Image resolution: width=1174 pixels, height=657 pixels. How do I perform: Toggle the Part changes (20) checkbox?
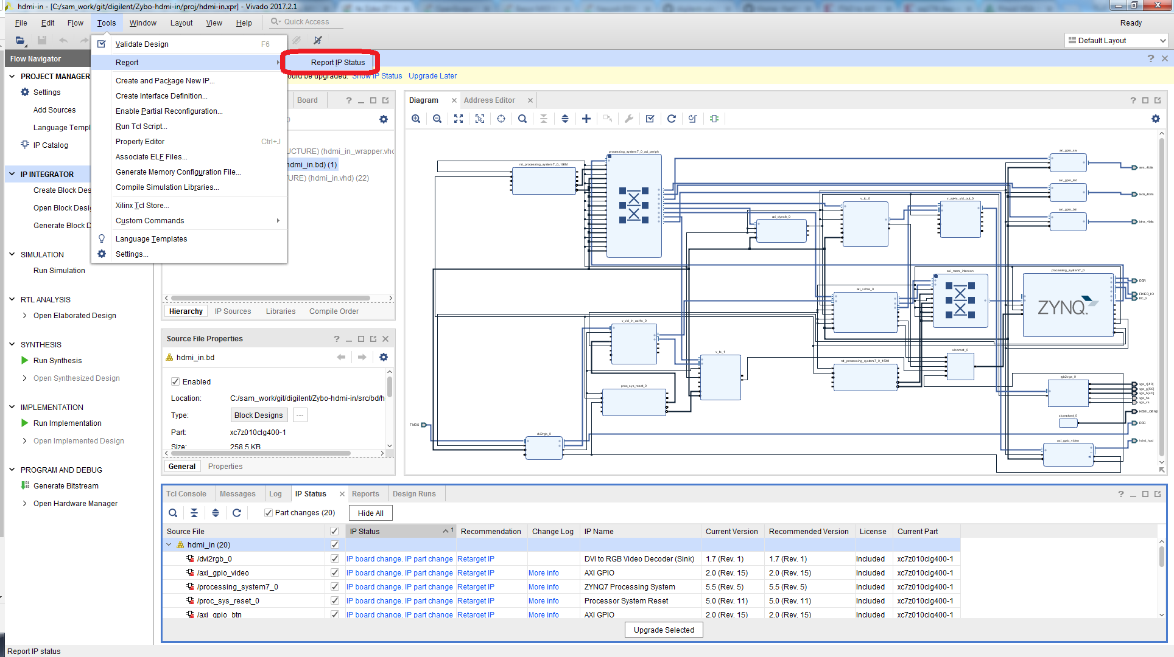coord(269,513)
